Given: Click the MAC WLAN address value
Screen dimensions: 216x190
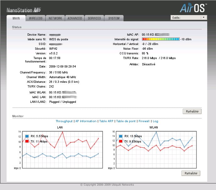Looking at the screenshot, I should (63, 92).
